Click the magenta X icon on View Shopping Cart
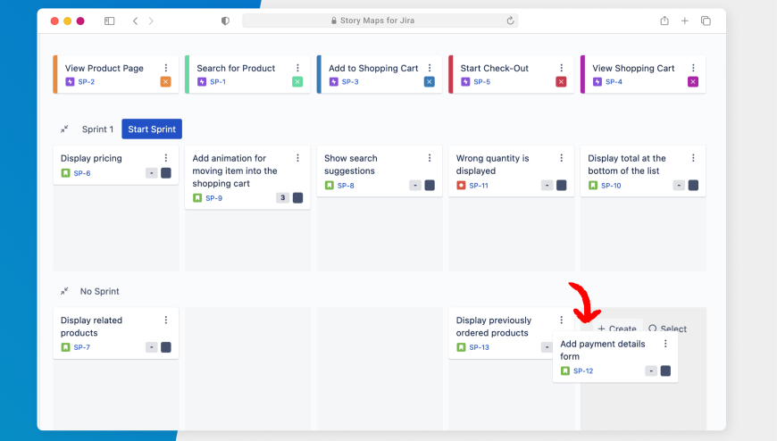 [693, 82]
